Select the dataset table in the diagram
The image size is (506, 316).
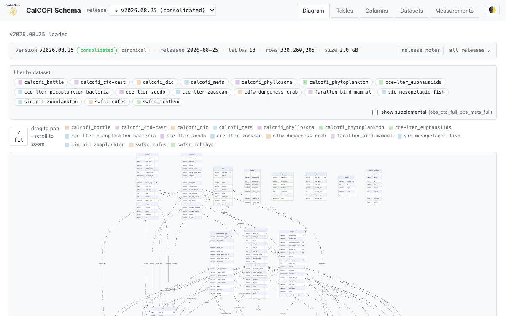coord(192,186)
